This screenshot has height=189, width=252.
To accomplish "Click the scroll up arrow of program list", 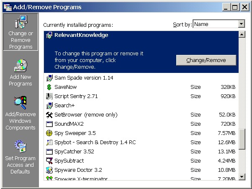I will (242, 34).
